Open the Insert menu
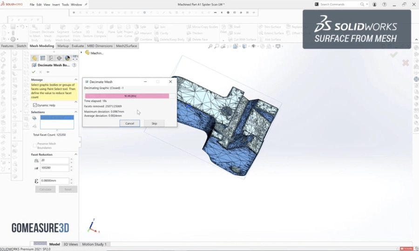 [x=56, y=4]
